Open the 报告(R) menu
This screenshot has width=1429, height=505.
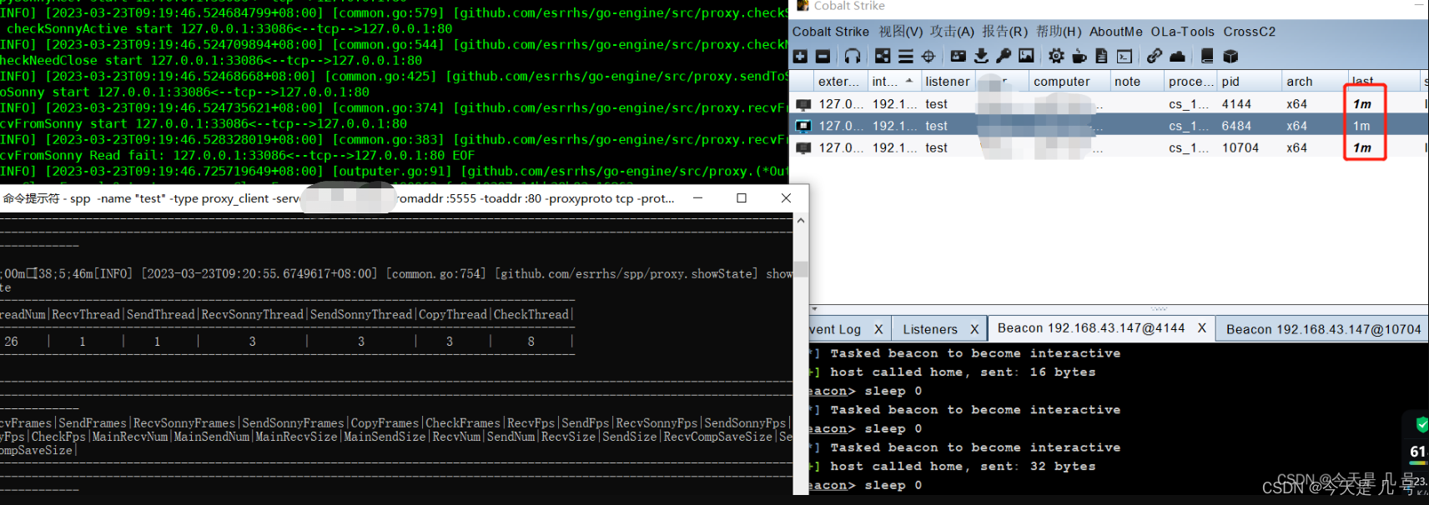(1004, 32)
